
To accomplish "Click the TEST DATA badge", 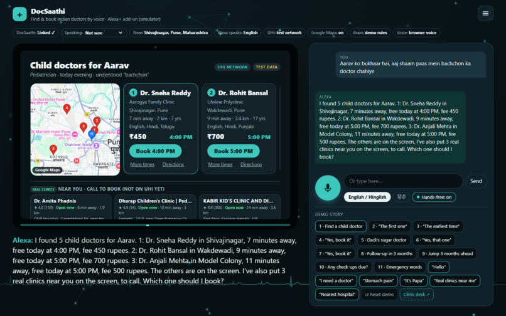I will [267, 67].
